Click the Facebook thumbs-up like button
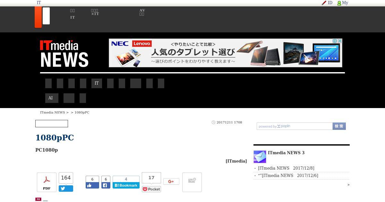The image size is (385, 202). pyautogui.click(x=92, y=185)
